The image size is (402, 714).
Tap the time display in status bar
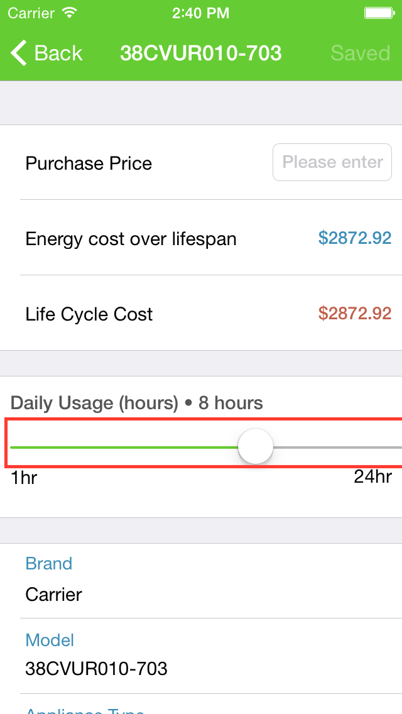200,13
